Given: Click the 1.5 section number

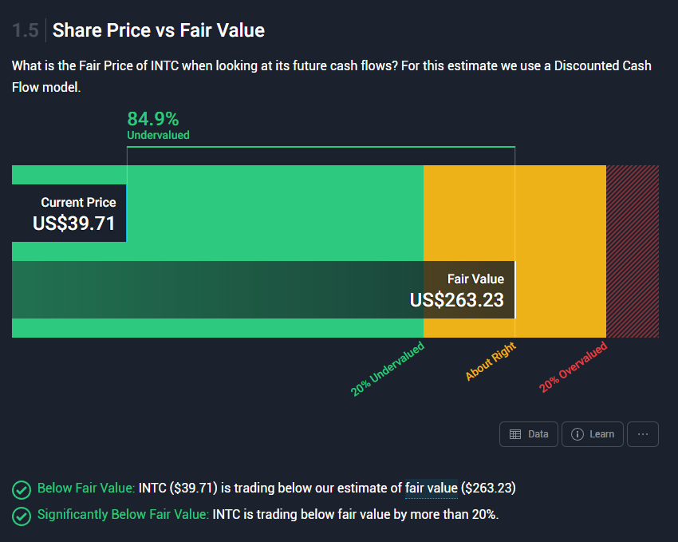Looking at the screenshot, I should point(25,31).
